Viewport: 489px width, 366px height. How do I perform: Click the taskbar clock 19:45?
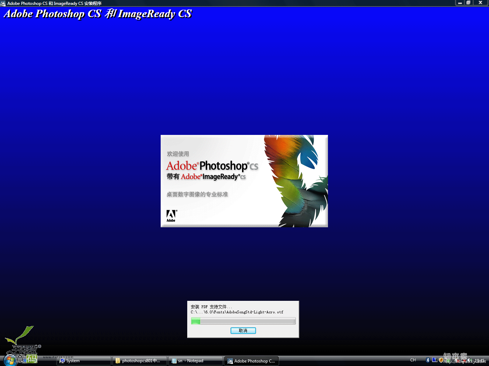[480, 361]
